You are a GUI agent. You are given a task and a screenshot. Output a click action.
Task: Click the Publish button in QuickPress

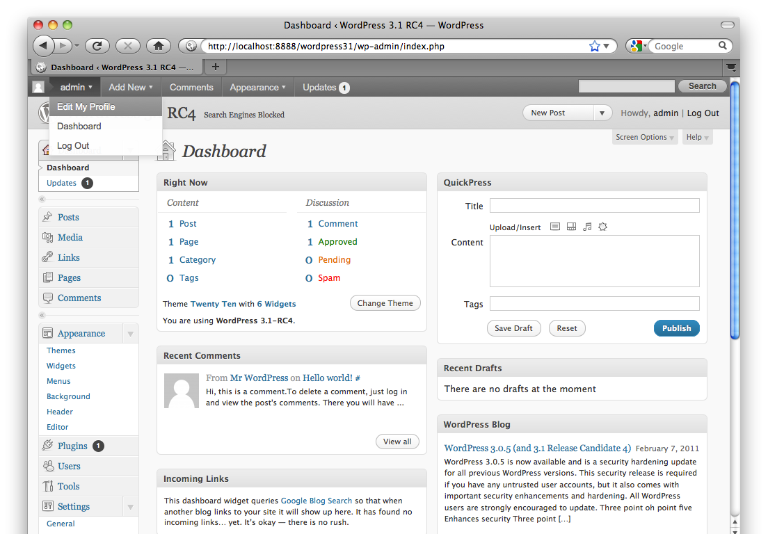tap(676, 328)
